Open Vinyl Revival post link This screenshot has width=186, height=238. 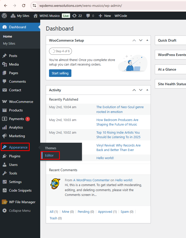[x=118, y=147]
